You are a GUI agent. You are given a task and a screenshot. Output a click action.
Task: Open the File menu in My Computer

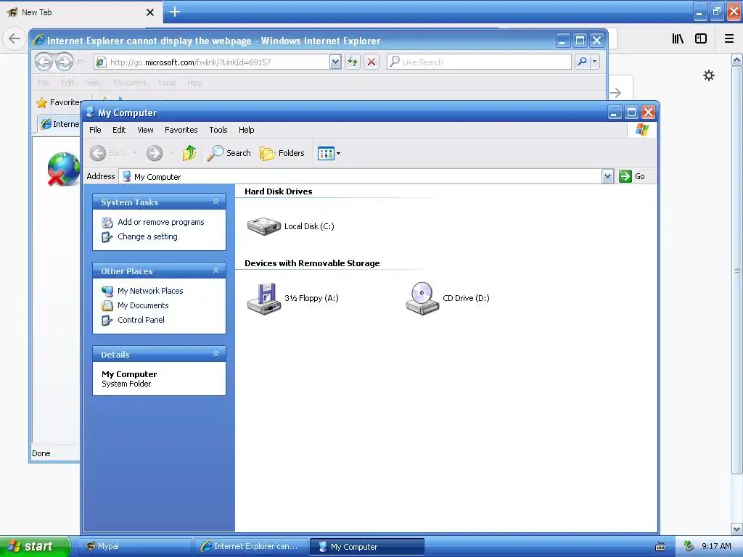pyautogui.click(x=95, y=130)
